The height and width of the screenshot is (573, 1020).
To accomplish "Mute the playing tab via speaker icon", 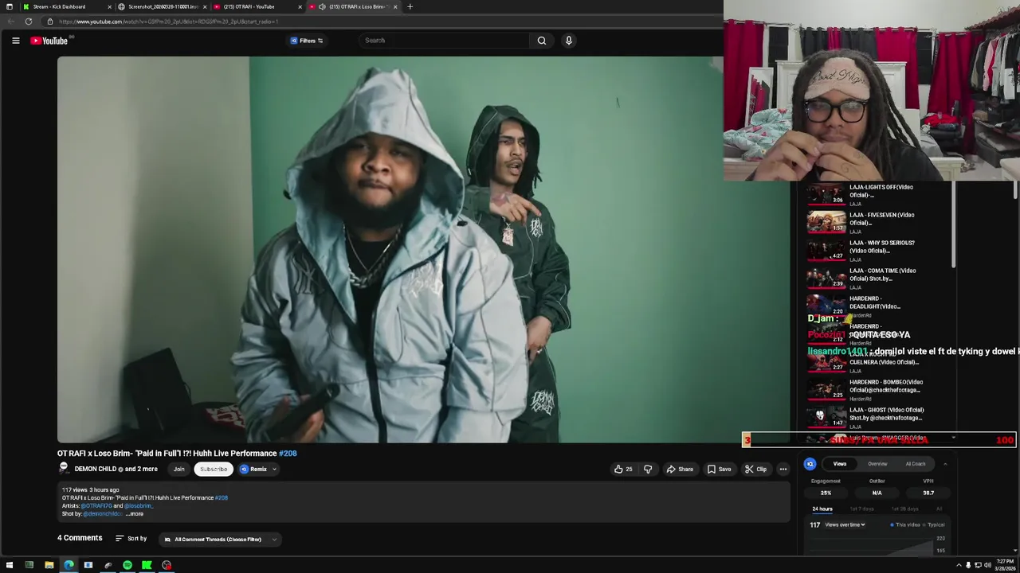I will [322, 6].
